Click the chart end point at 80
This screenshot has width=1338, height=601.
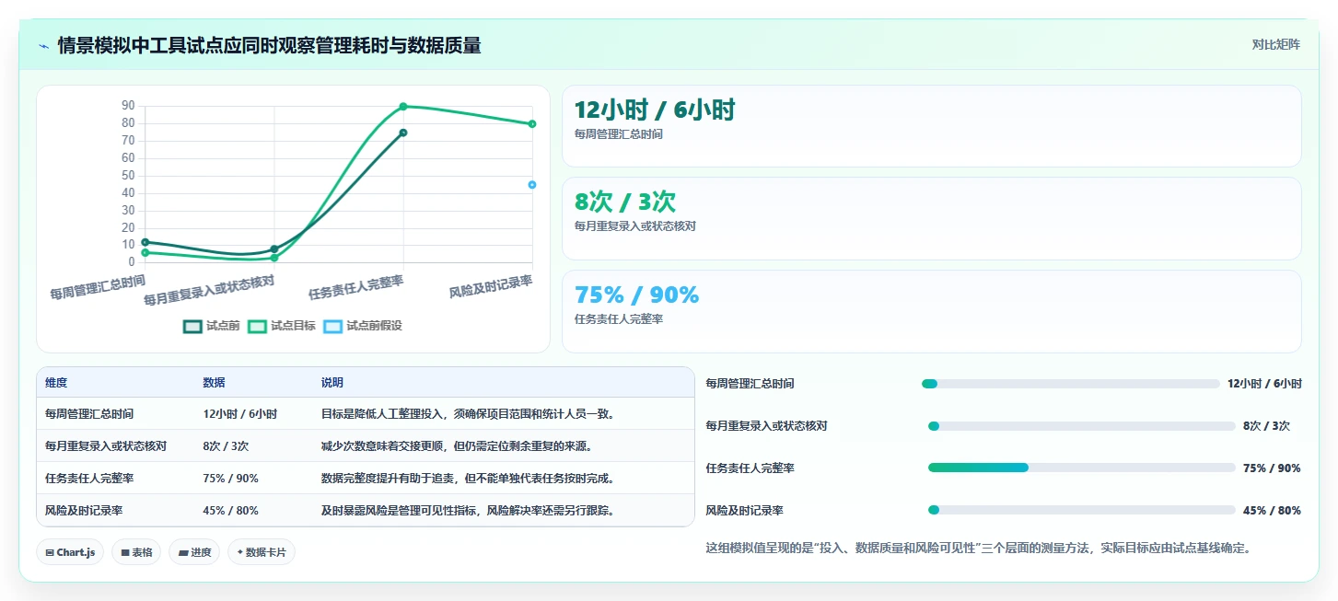click(x=532, y=124)
